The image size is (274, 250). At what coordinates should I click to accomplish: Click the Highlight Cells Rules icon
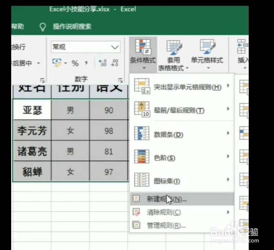142,86
